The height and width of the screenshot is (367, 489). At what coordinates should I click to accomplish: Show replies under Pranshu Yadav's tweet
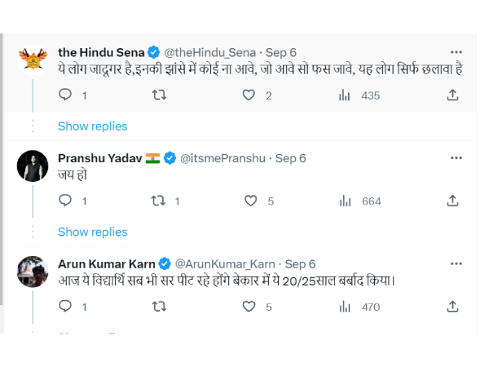tap(92, 232)
